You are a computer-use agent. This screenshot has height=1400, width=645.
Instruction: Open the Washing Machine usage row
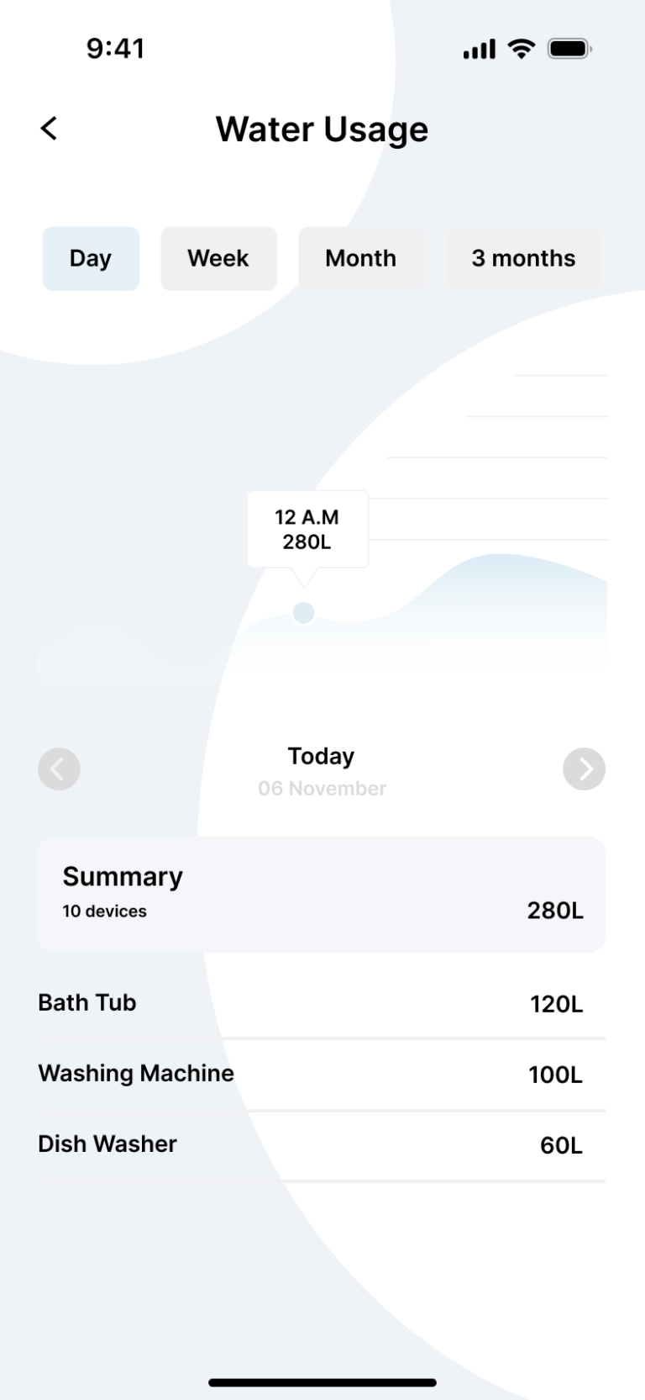coord(322,1074)
